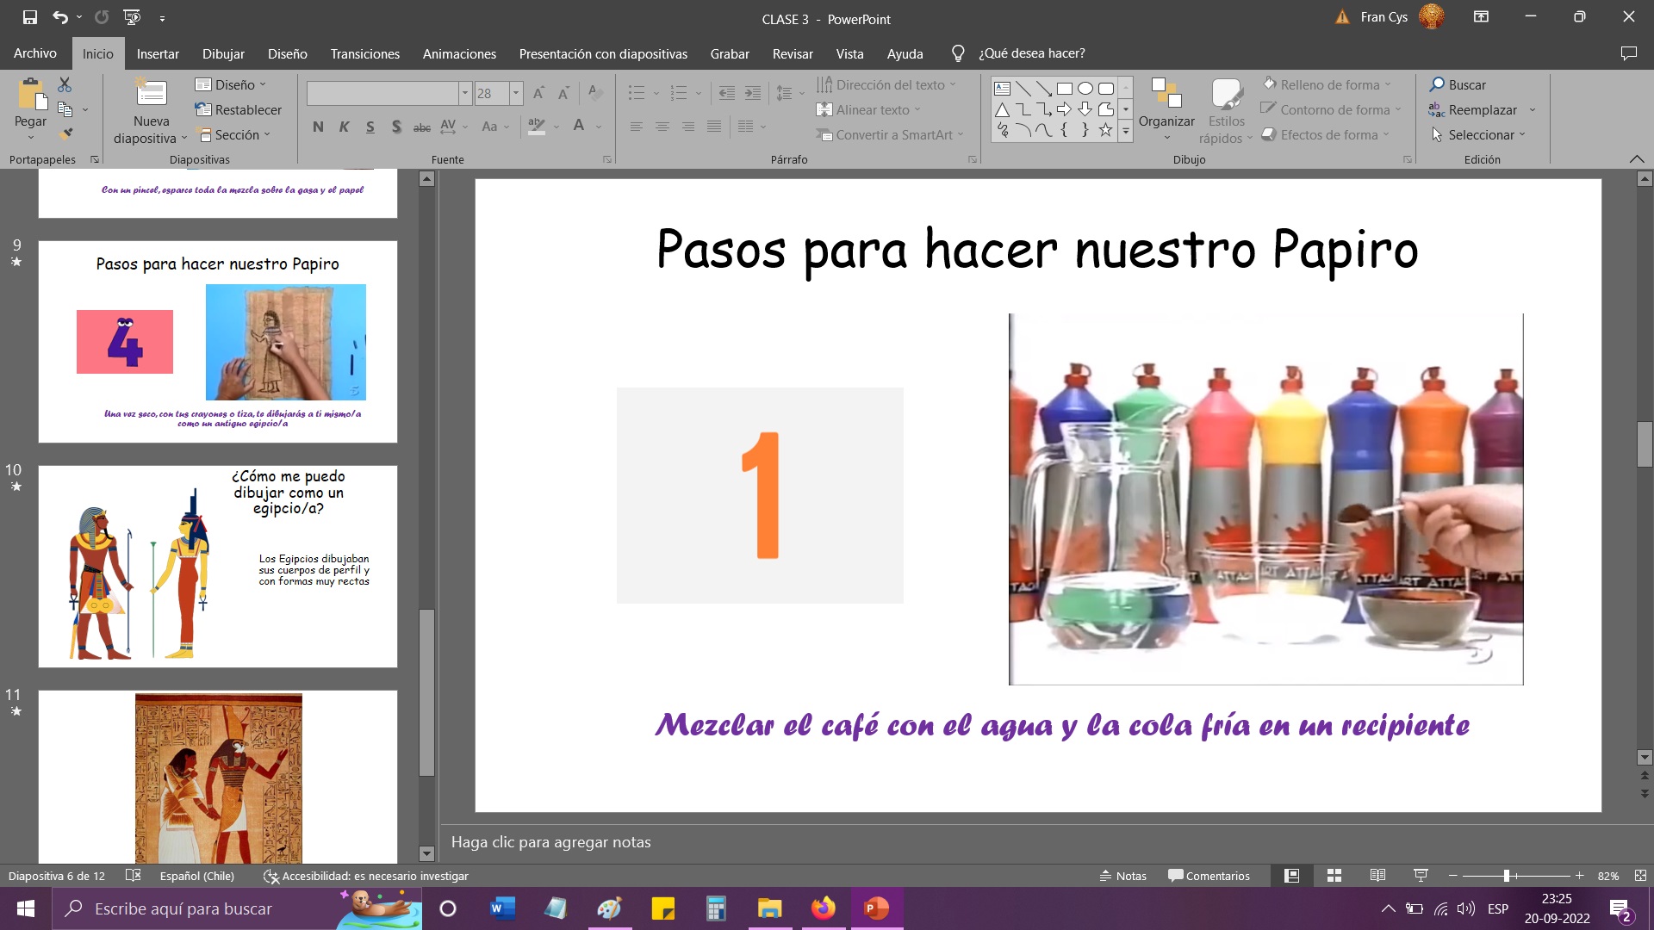
Task: Open the Seleccionar dropdown menu
Action: [x=1478, y=135]
